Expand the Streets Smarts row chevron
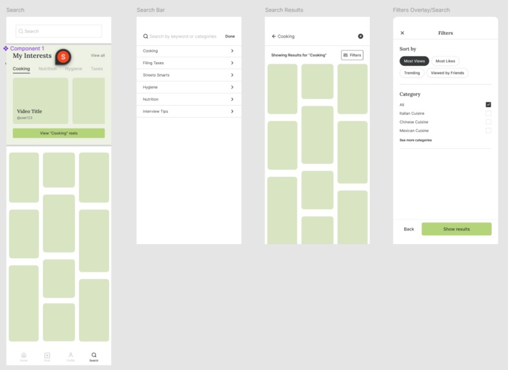508x370 pixels. pos(232,75)
